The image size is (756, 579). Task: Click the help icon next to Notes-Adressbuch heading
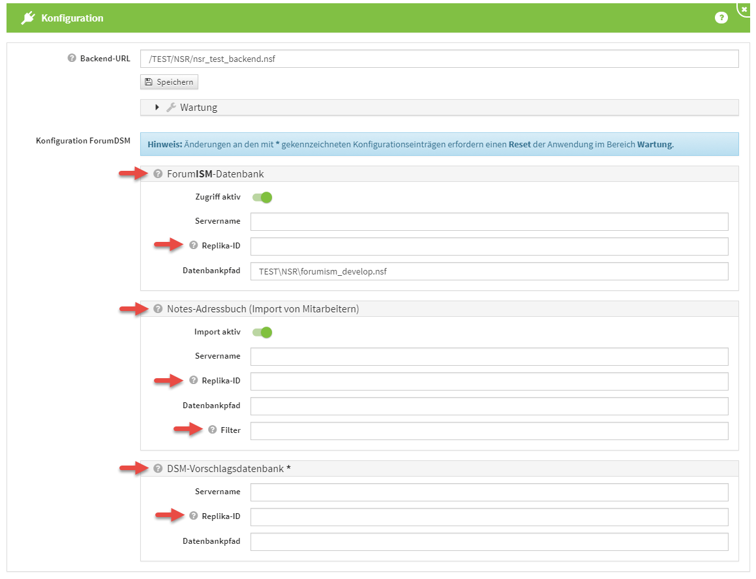pos(158,309)
